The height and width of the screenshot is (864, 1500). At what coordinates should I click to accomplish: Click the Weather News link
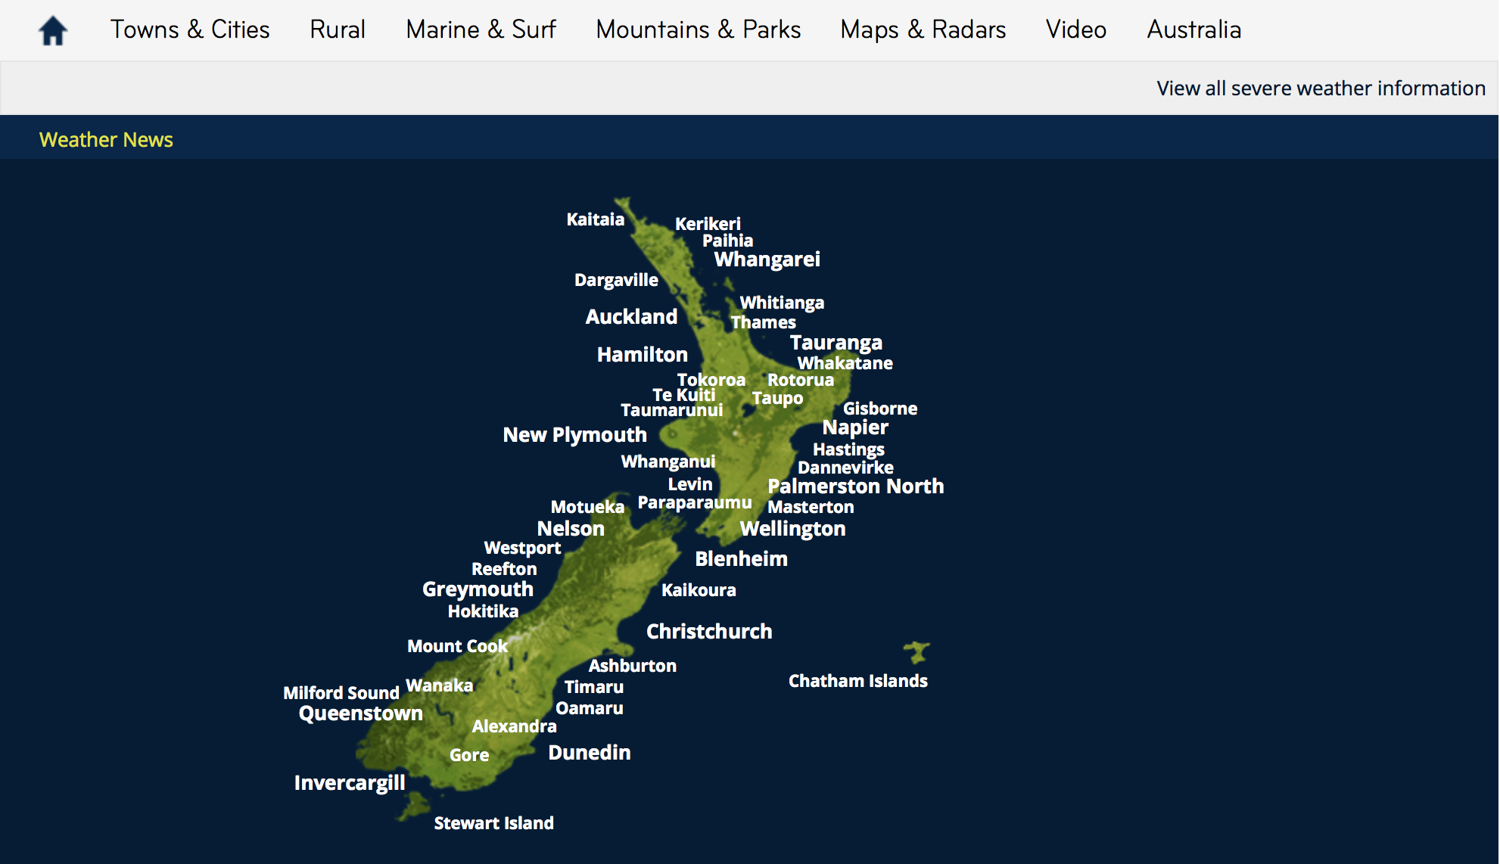pyautogui.click(x=106, y=140)
